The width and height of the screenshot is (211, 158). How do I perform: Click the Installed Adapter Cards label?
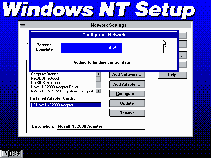pyautogui.click(x=52, y=98)
